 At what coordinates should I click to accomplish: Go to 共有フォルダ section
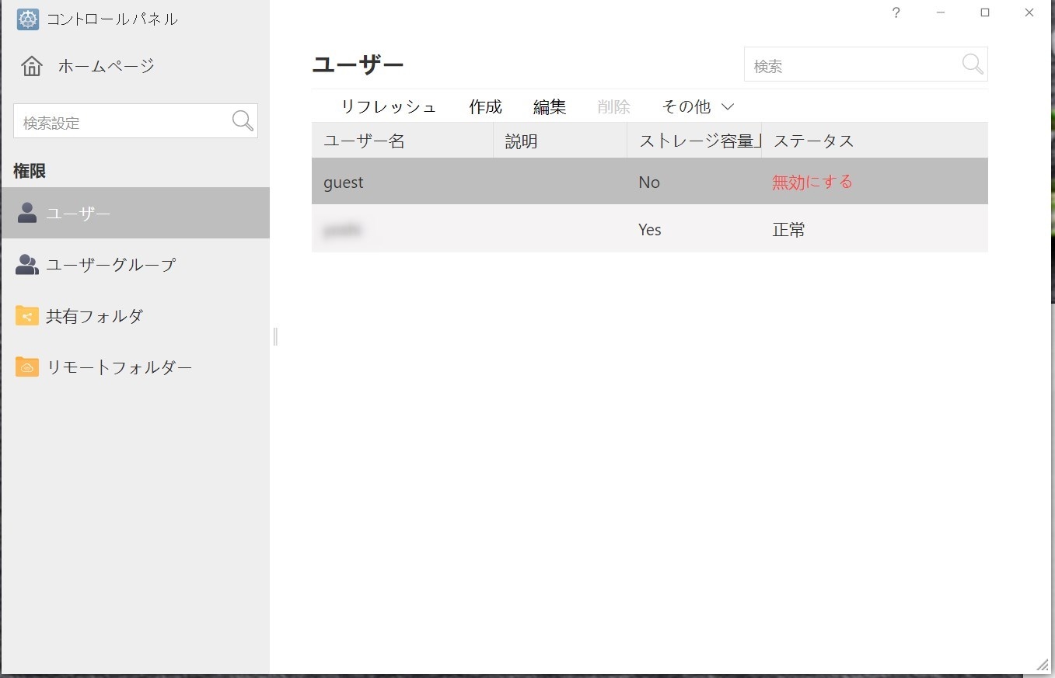point(95,316)
